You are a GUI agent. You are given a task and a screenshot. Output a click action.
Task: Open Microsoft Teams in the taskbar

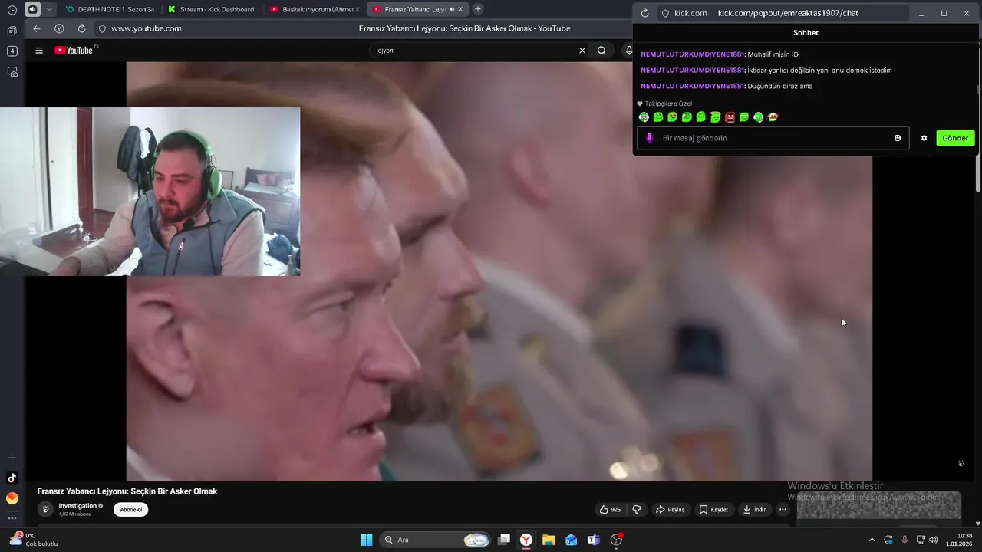[593, 540]
